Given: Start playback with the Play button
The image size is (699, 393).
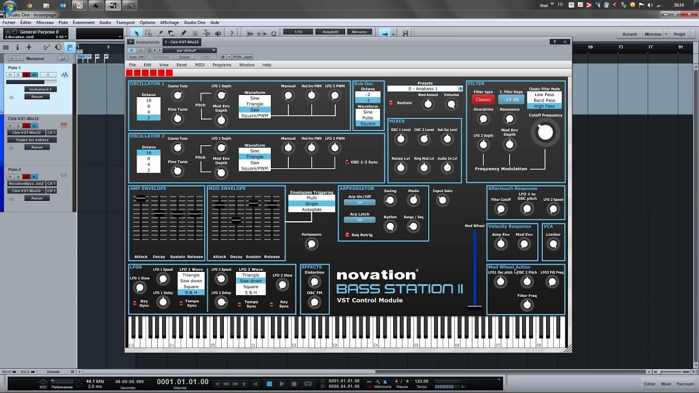Looking at the screenshot, I should tap(282, 384).
